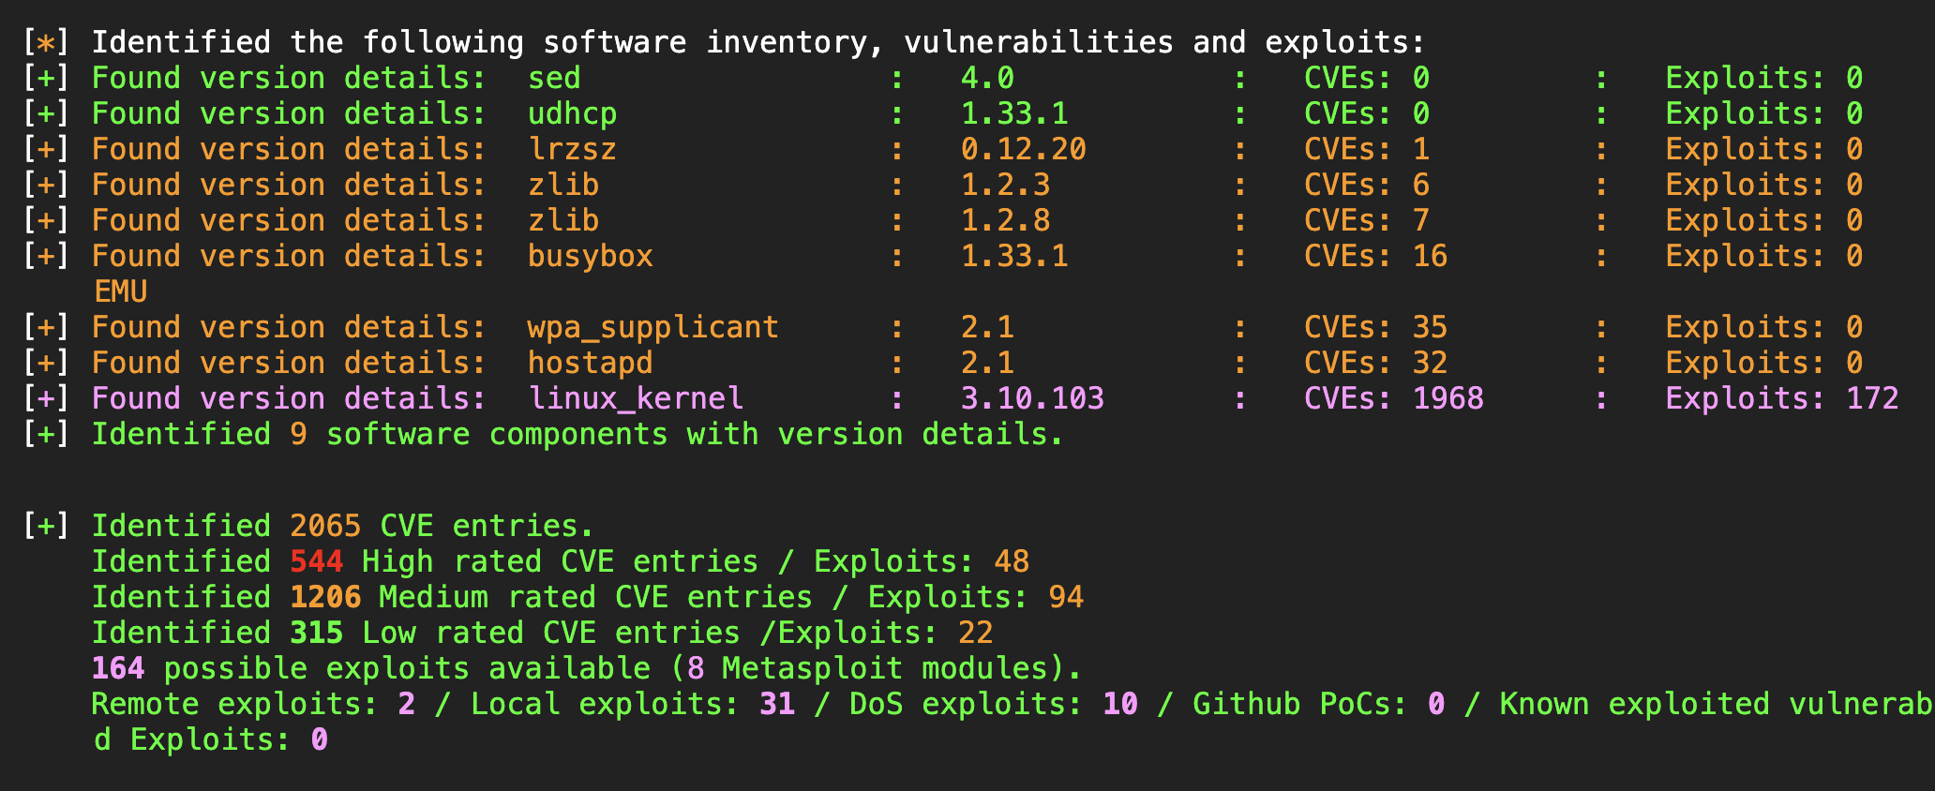Click the zlib version '1.2.8'
Image resolution: width=1935 pixels, height=791 pixels.
click(x=1005, y=220)
